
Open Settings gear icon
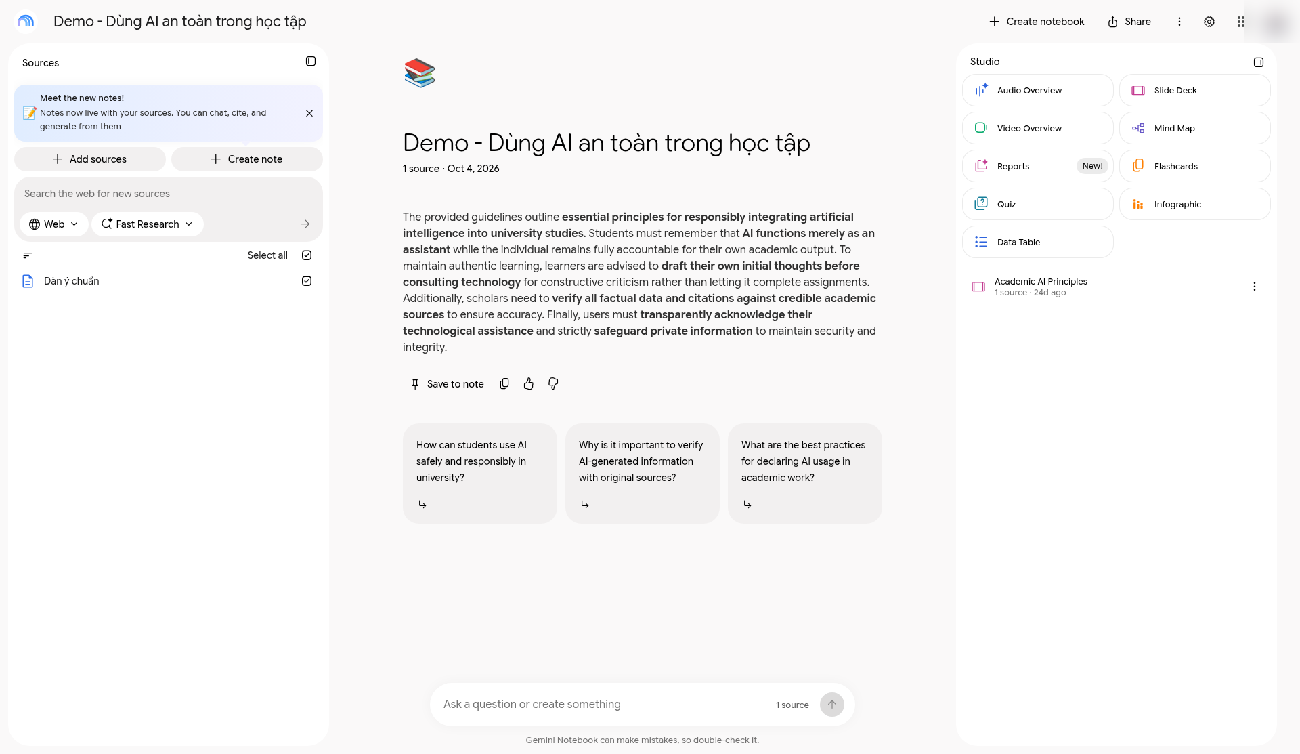click(1209, 22)
